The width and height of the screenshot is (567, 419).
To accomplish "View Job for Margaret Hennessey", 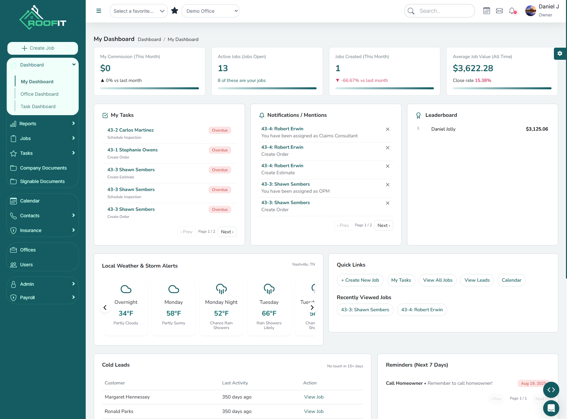I will (x=314, y=397).
